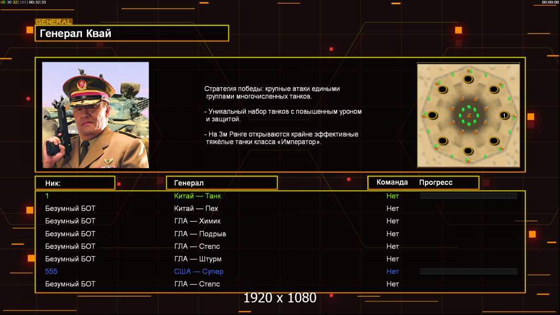
Task: Select the northernmost start position on minimap
Action: click(468, 79)
